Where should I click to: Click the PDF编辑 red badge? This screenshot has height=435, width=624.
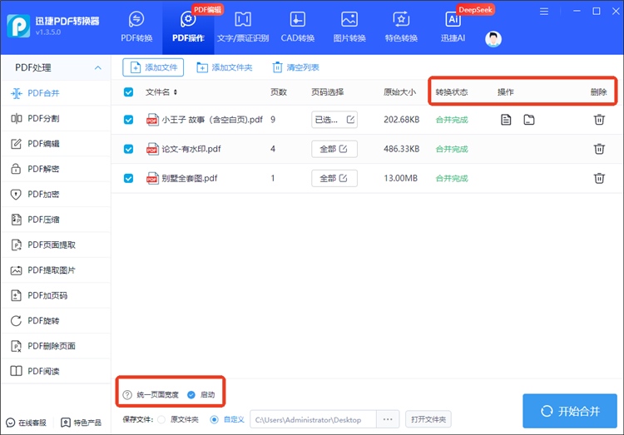(x=207, y=9)
